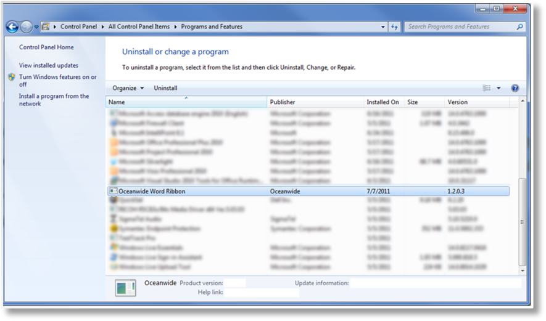Click Uninstall in the toolbar
This screenshot has height=321, width=546.
pyautogui.click(x=165, y=88)
